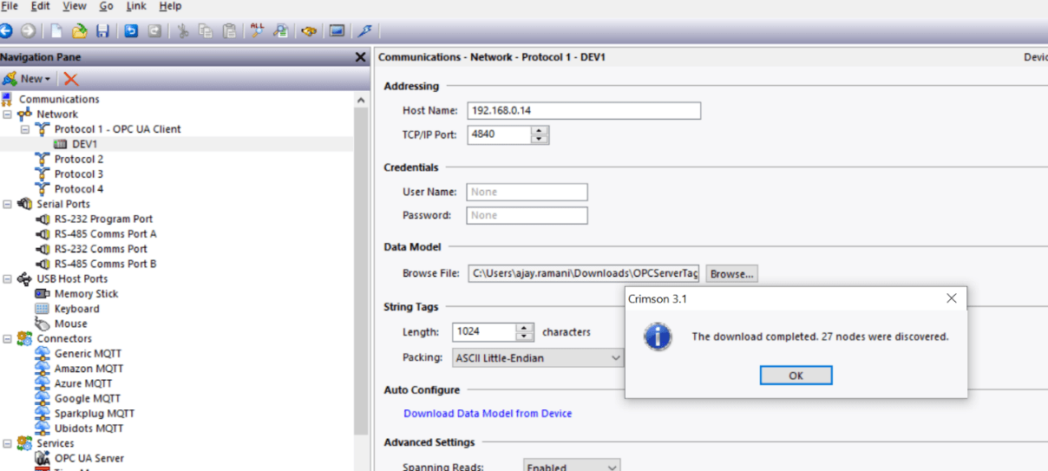Click the Find All magnifier icon

tap(257, 31)
